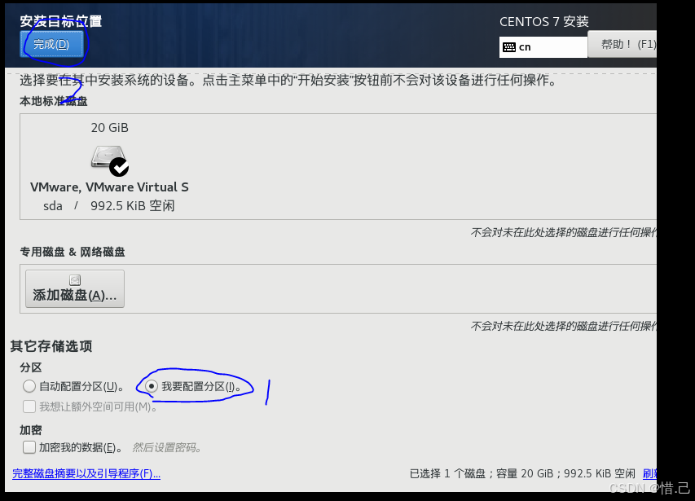The image size is (695, 501).
Task: Click the 其它存储选项 heading
Action: tap(51, 346)
